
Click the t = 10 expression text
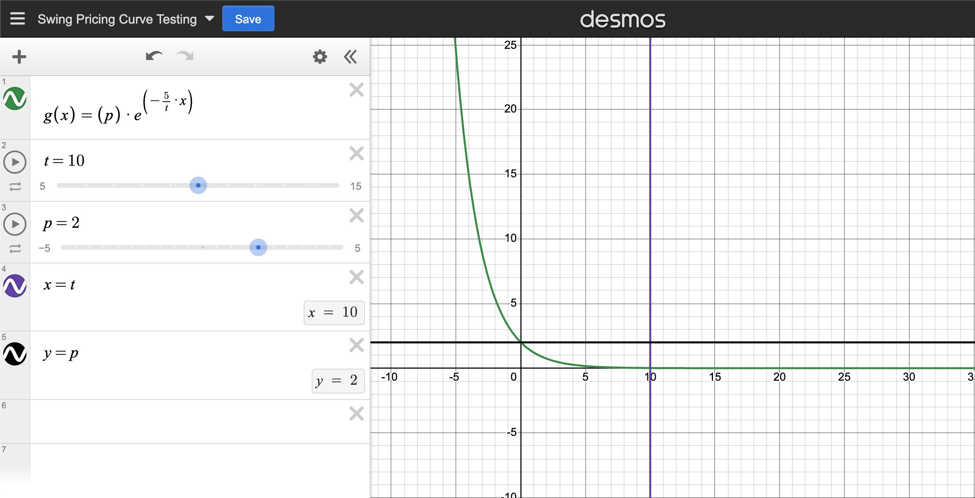click(x=64, y=161)
